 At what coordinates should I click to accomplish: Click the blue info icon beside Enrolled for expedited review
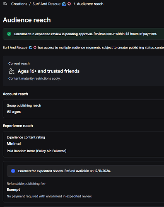click(13, 171)
